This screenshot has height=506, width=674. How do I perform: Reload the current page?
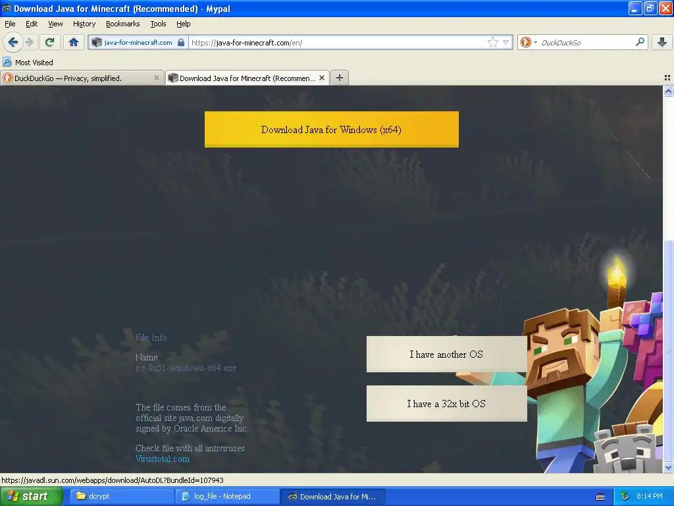49,42
